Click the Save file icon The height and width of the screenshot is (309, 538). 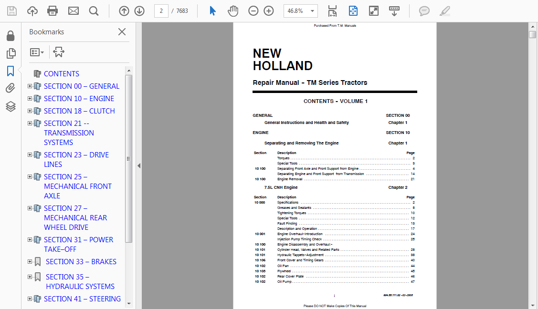pyautogui.click(x=12, y=11)
